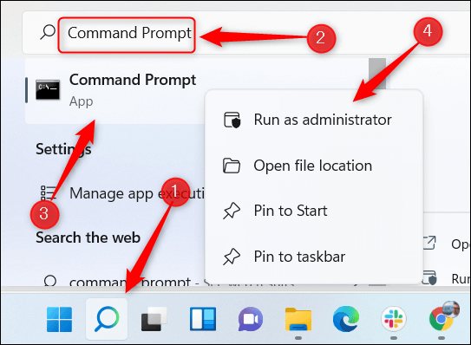The width and height of the screenshot is (471, 345).
Task: Open File Explorer from the taskbar
Action: 298,319
